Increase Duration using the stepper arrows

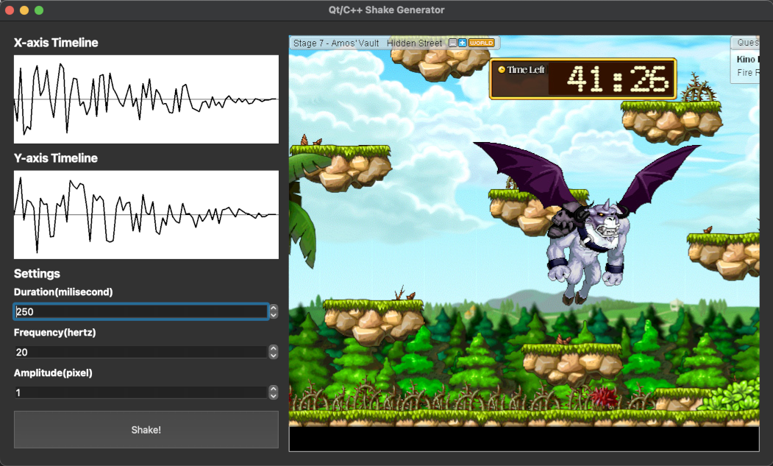coord(274,308)
